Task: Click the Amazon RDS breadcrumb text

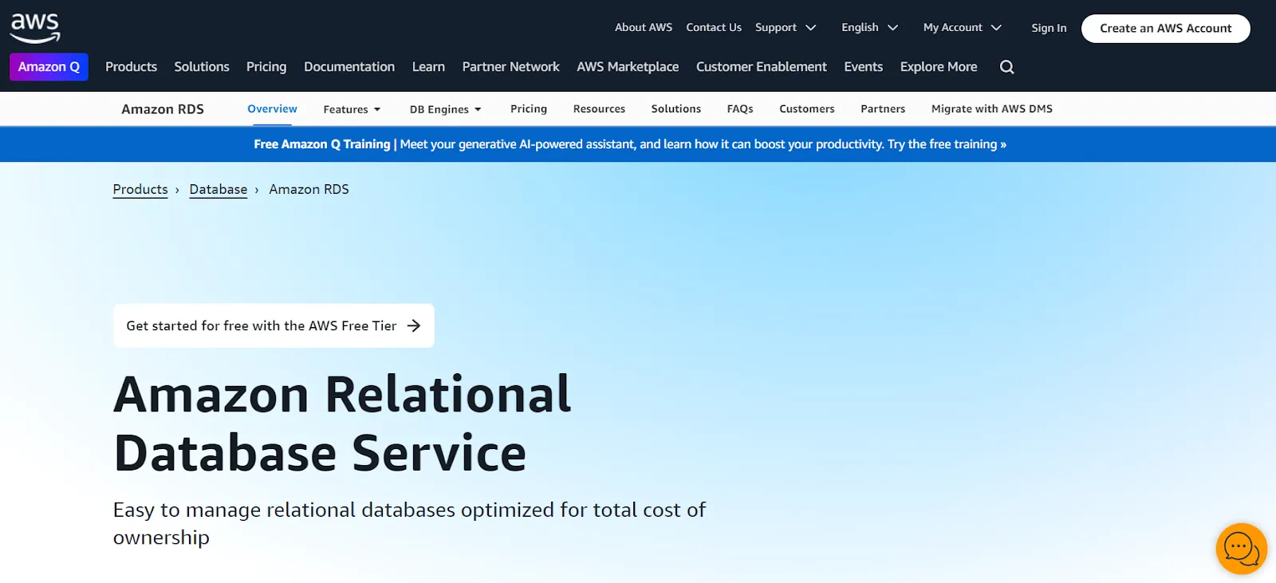Action: (x=309, y=190)
